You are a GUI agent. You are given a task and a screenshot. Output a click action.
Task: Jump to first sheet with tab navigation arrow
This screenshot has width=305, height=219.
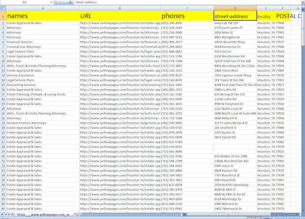tap(2, 215)
